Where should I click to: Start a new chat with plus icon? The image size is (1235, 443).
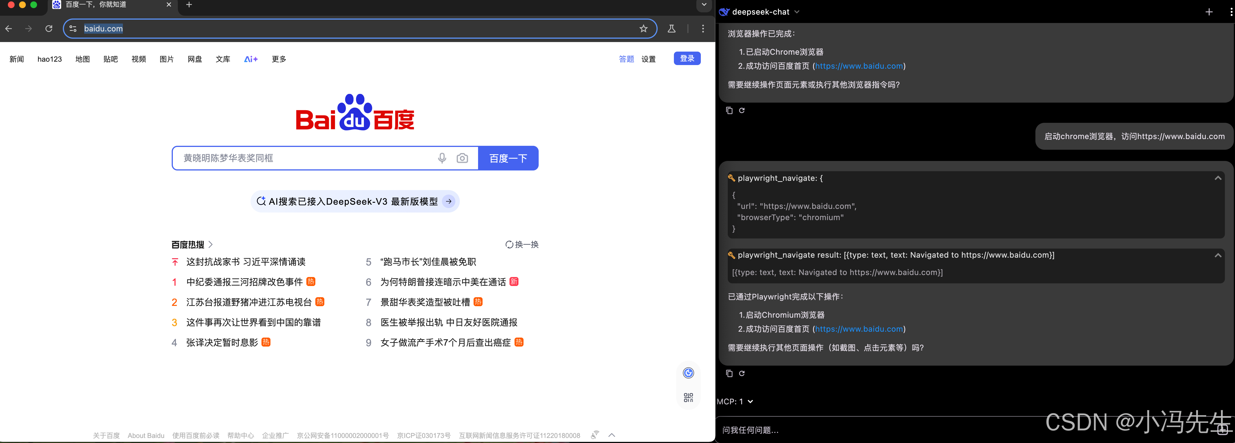(x=1209, y=12)
